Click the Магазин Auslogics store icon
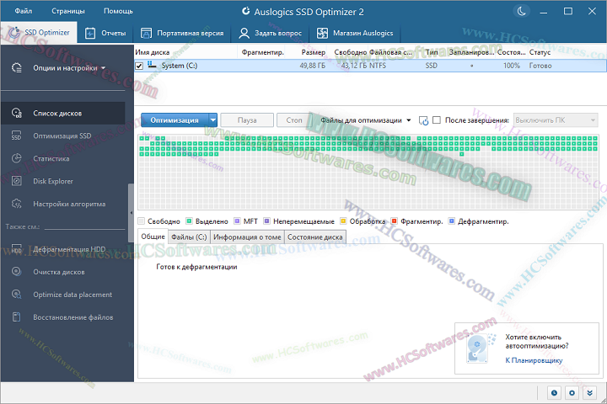Screen dimensions: 607x404 322,34
